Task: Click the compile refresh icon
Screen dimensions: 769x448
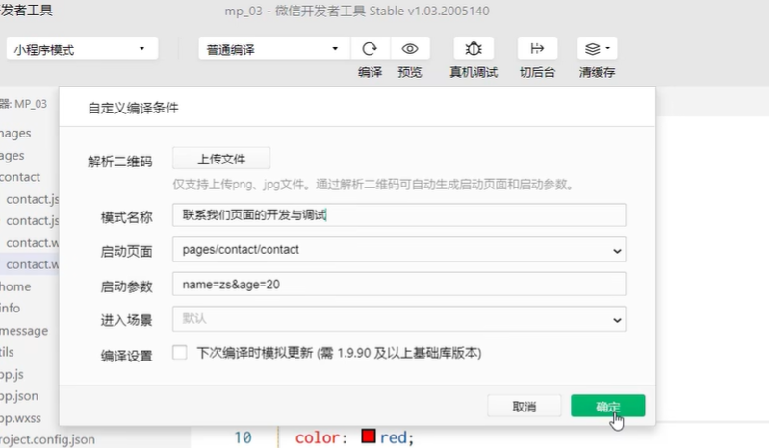Action: (370, 48)
